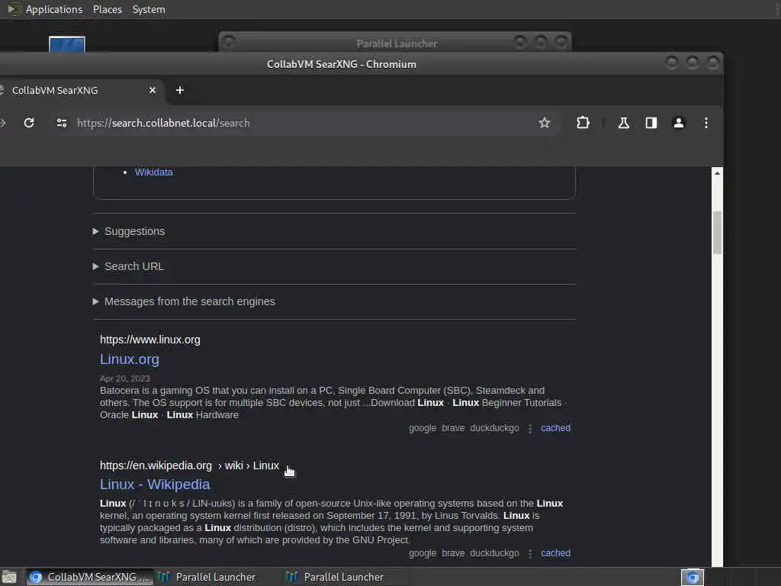Toggle the side panel icon
781x586 pixels.
tap(651, 123)
